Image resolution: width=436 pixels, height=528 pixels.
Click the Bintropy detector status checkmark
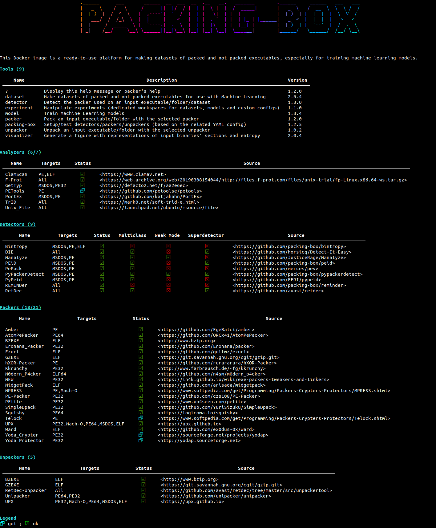[102, 246]
